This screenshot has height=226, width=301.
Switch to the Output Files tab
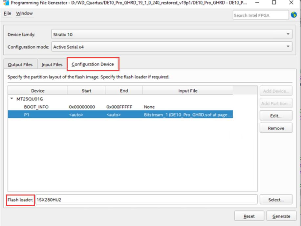pos(20,65)
